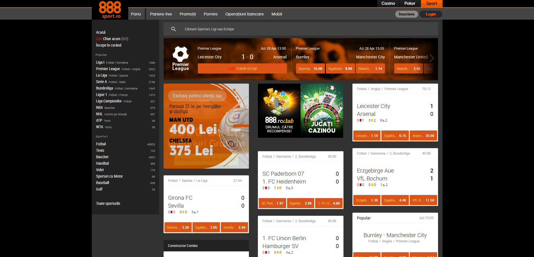
Task: Open the Pariu menu
Action: pos(136,14)
